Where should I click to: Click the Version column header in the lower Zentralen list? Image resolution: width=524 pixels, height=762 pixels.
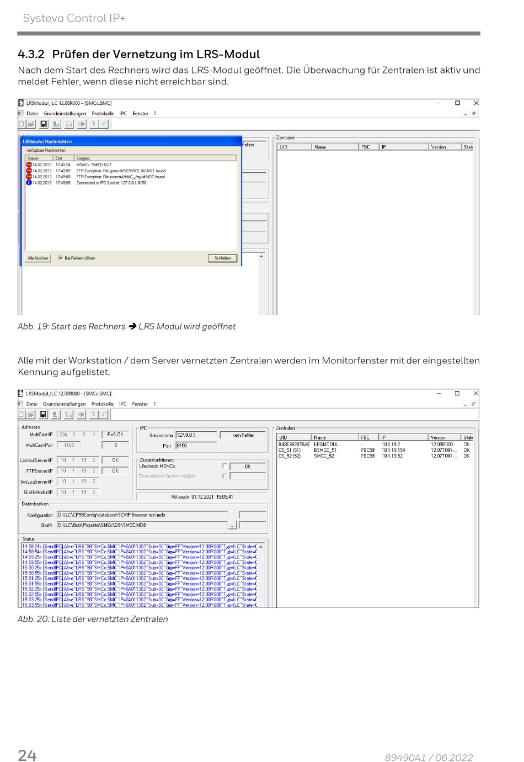point(445,437)
